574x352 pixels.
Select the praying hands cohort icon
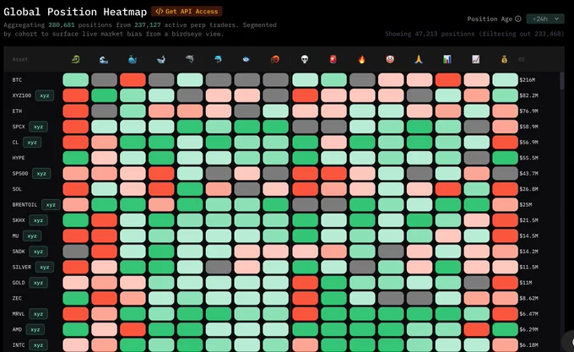click(419, 59)
